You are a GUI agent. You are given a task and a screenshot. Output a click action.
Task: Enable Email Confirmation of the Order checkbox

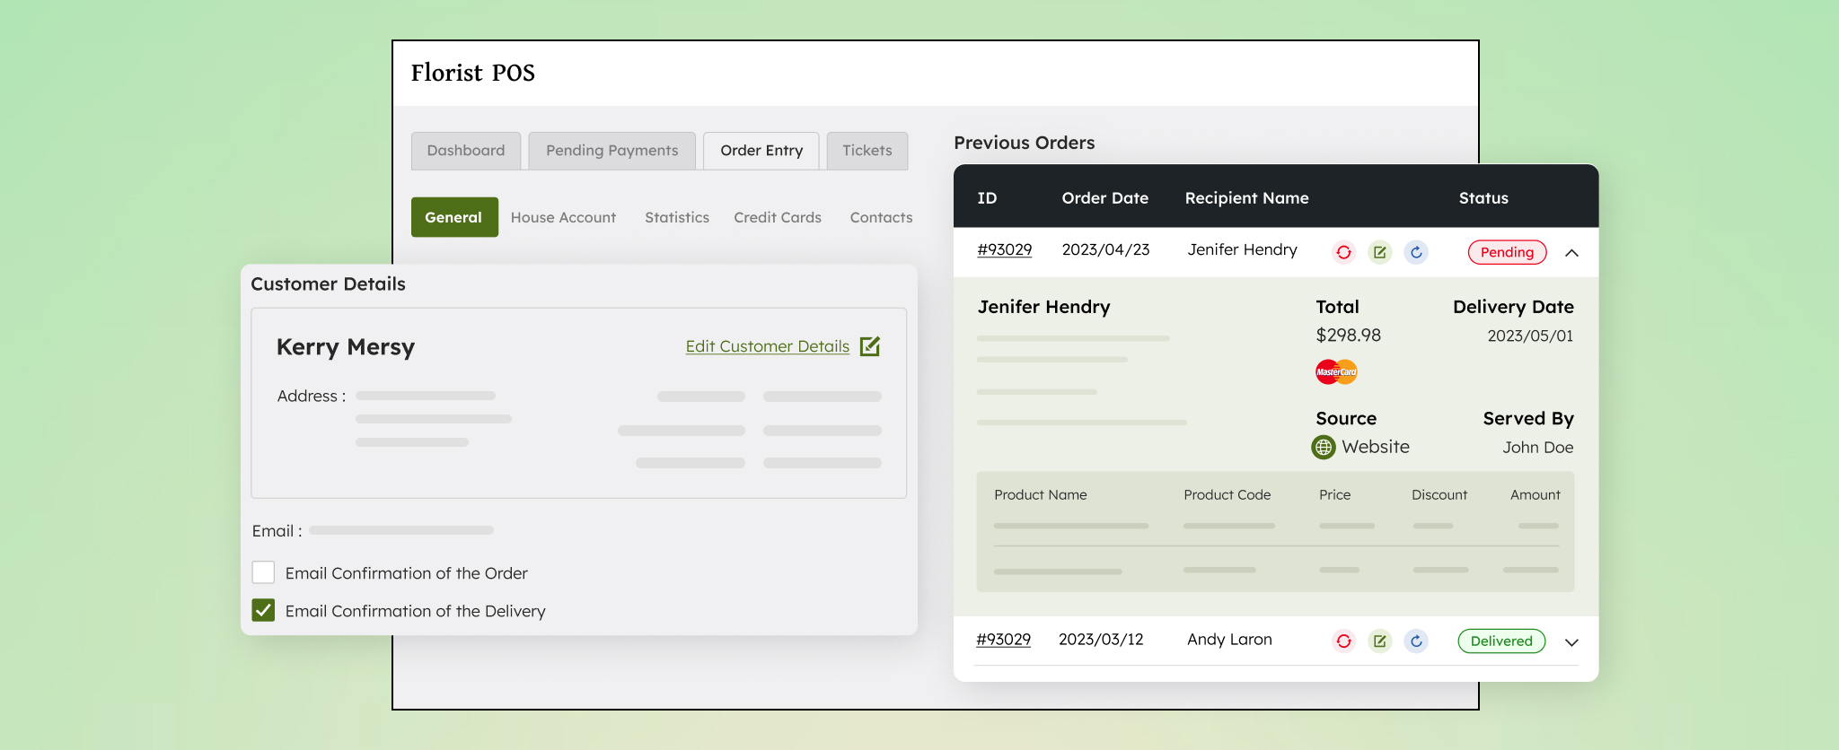[x=263, y=572]
